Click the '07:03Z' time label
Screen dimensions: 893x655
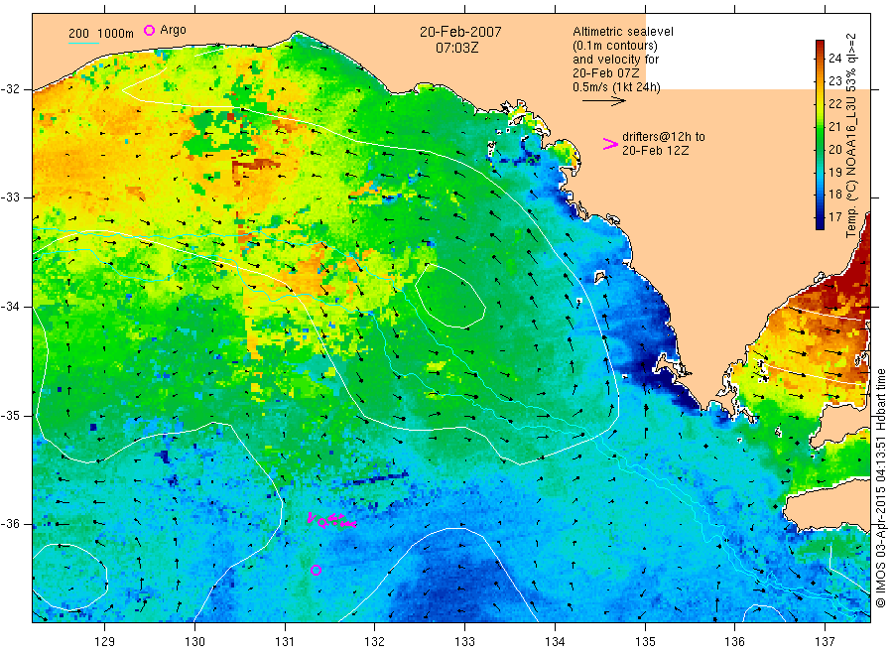[x=456, y=48]
